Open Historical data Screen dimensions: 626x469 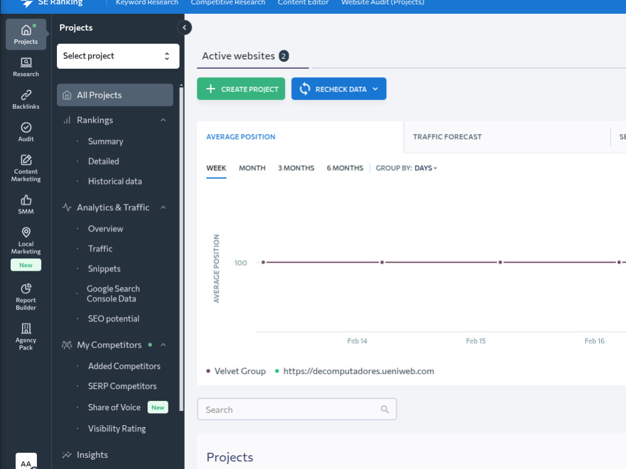tap(115, 181)
